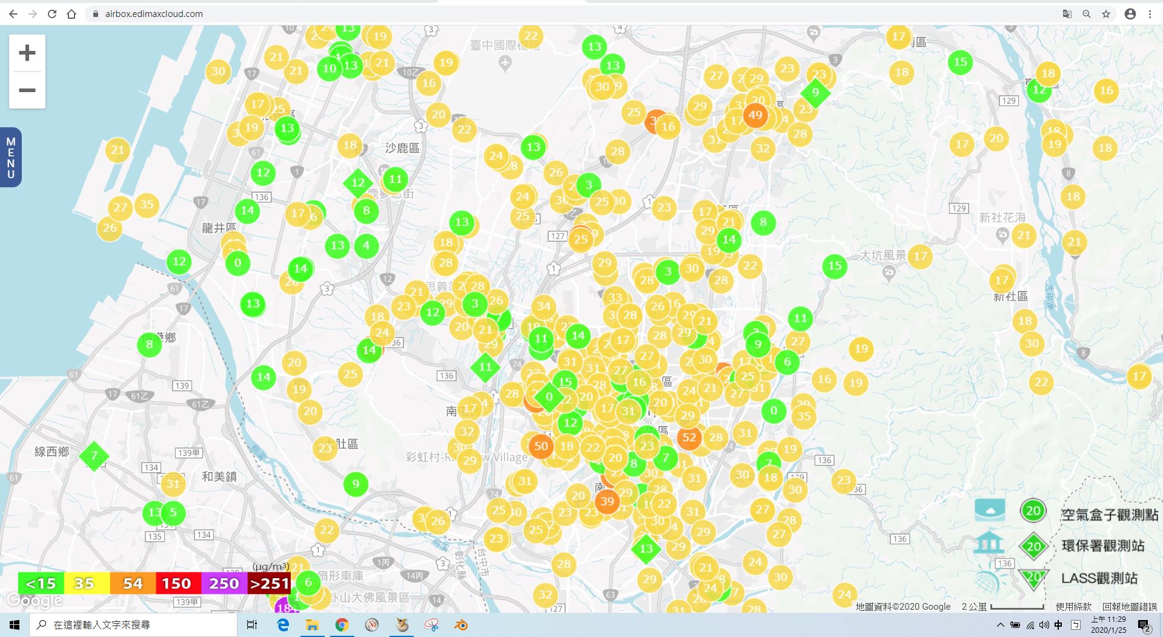1163x637 pixels.
Task: Select the orange 49 sensor marker
Action: pyautogui.click(x=755, y=115)
